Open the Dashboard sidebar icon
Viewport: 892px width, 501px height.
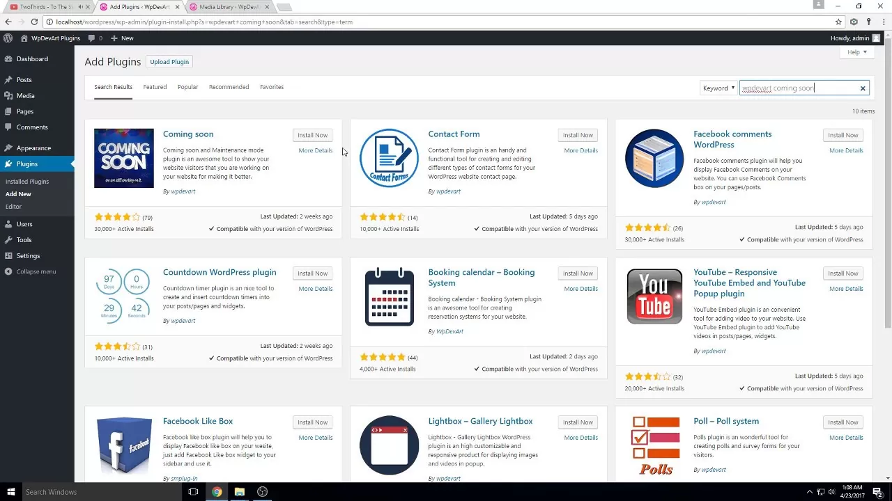[x=8, y=59]
